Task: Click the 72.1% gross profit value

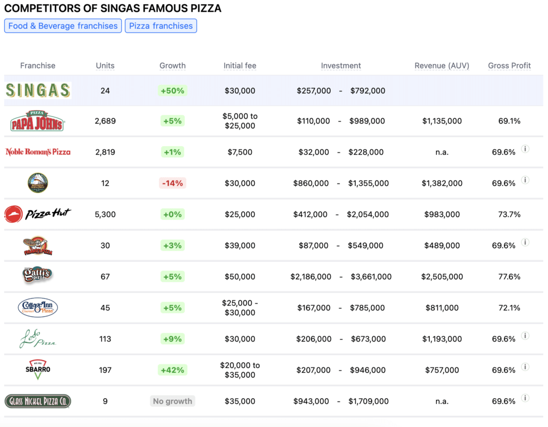Action: tap(509, 308)
